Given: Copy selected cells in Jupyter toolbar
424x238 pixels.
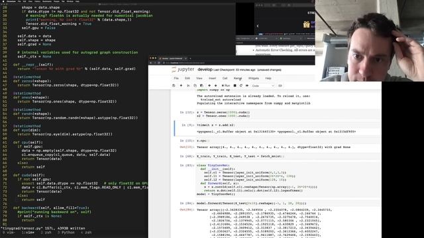Looking at the screenshot, I should pyautogui.click(x=195, y=85).
